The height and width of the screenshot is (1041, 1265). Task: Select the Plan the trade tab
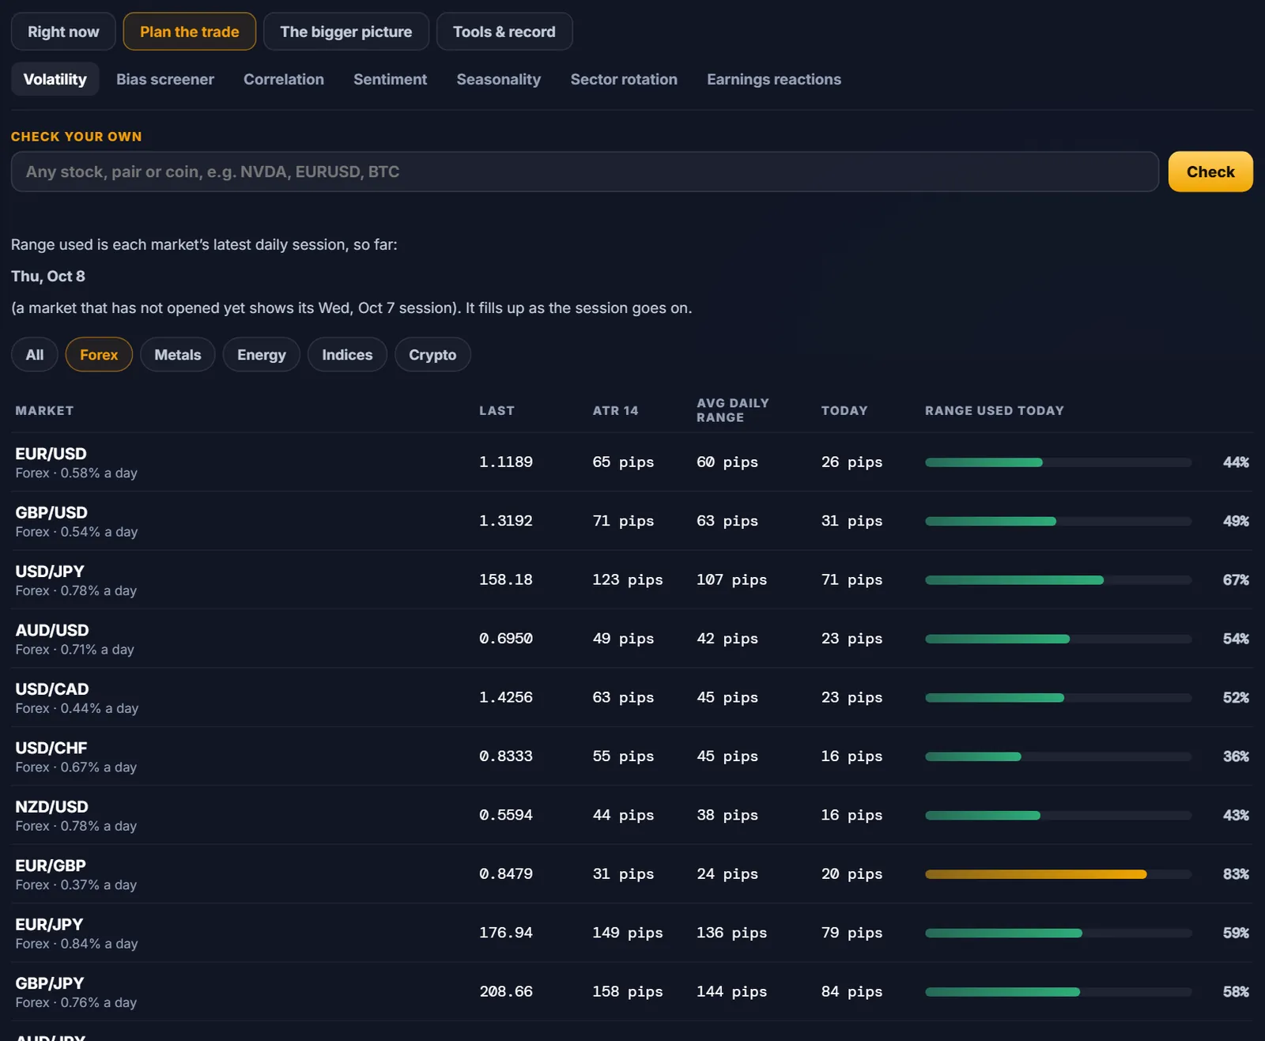[189, 32]
